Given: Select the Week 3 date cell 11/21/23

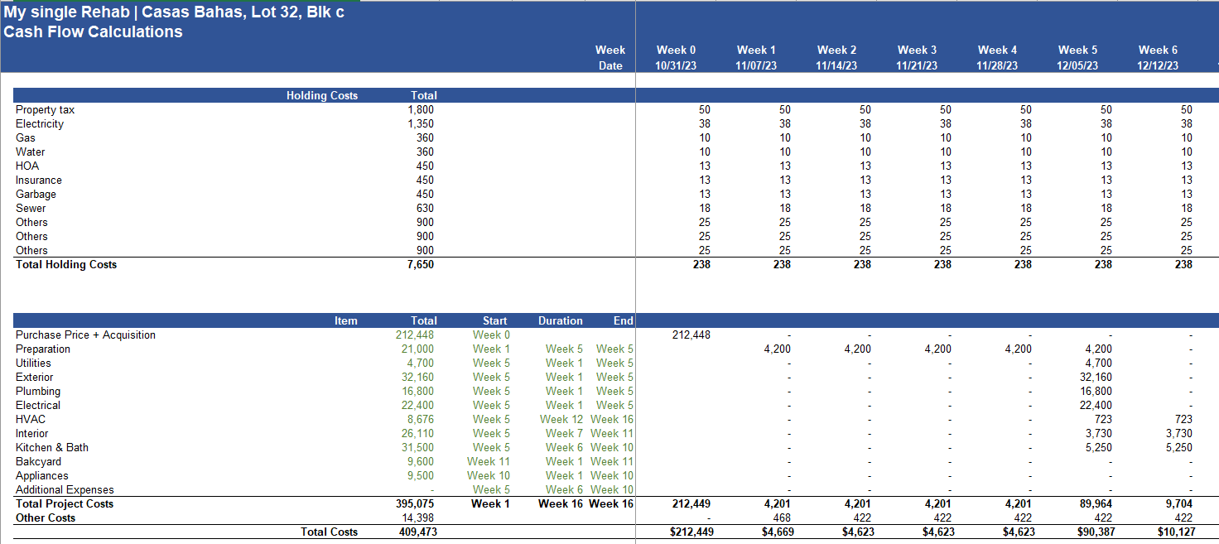Looking at the screenshot, I should [x=916, y=65].
